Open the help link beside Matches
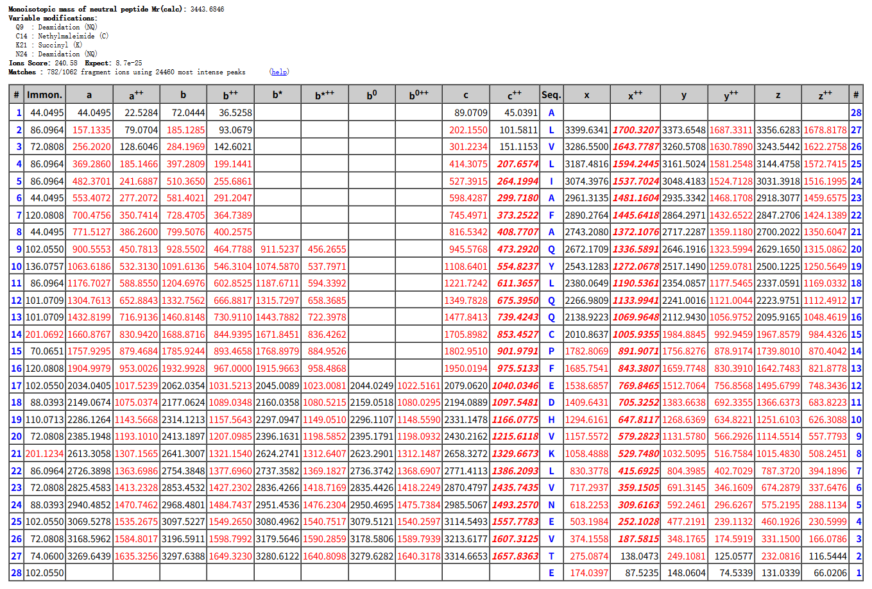872x589 pixels. coord(279,72)
